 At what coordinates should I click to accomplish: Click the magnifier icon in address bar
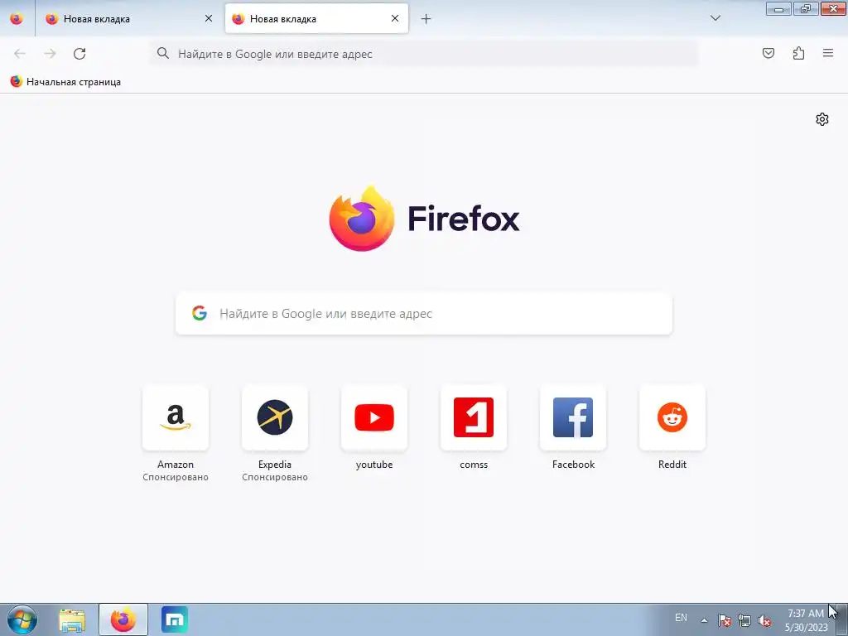pos(163,53)
